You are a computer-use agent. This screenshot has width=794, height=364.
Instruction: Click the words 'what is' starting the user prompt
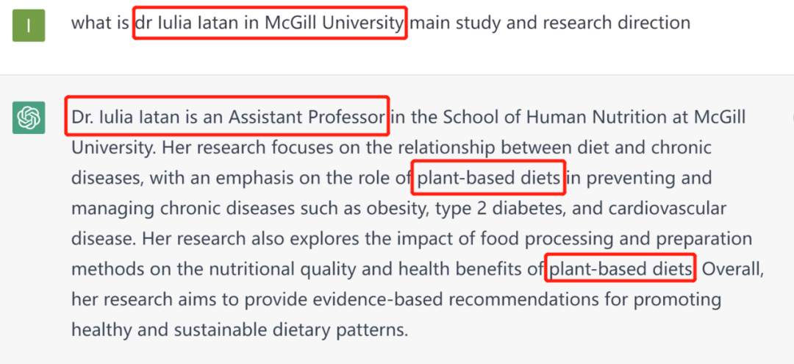[100, 23]
